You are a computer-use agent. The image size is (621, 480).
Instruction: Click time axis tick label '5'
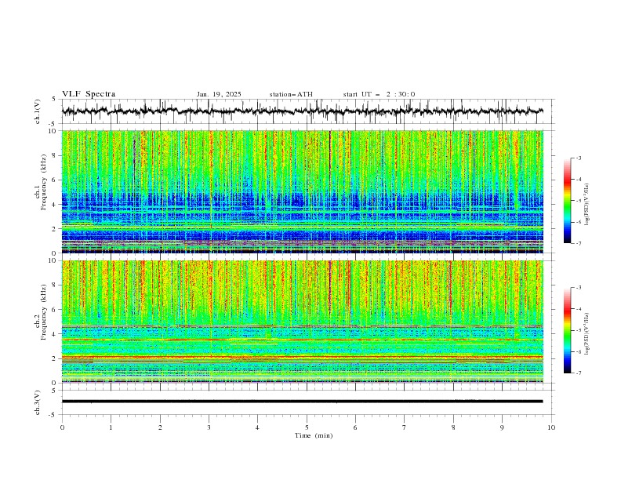(x=307, y=427)
